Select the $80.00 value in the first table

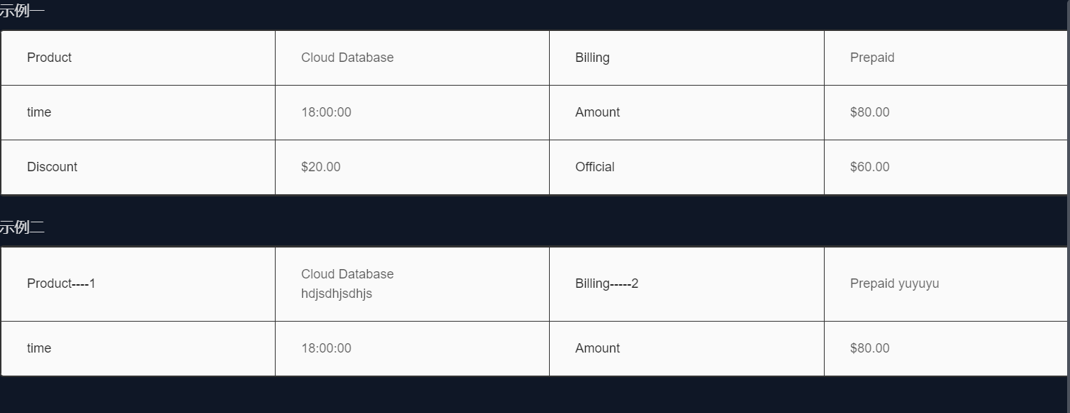click(x=870, y=112)
